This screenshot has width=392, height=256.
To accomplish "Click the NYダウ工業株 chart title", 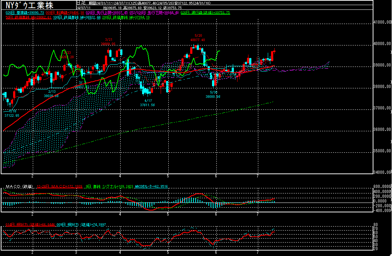I will (29, 5).
